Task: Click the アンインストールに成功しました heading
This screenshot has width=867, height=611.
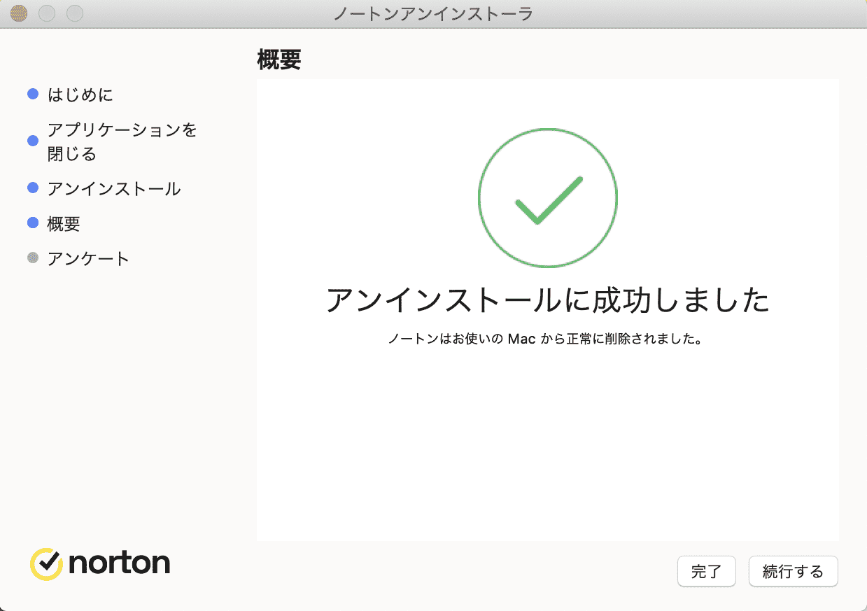Action: pyautogui.click(x=548, y=300)
